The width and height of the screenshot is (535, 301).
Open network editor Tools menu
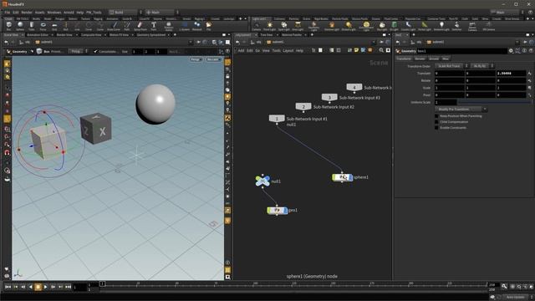(277, 50)
